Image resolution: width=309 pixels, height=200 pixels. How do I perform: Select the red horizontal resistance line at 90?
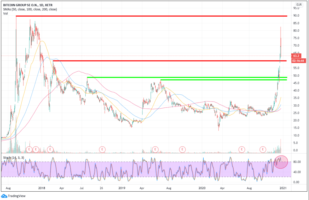[x=151, y=16]
